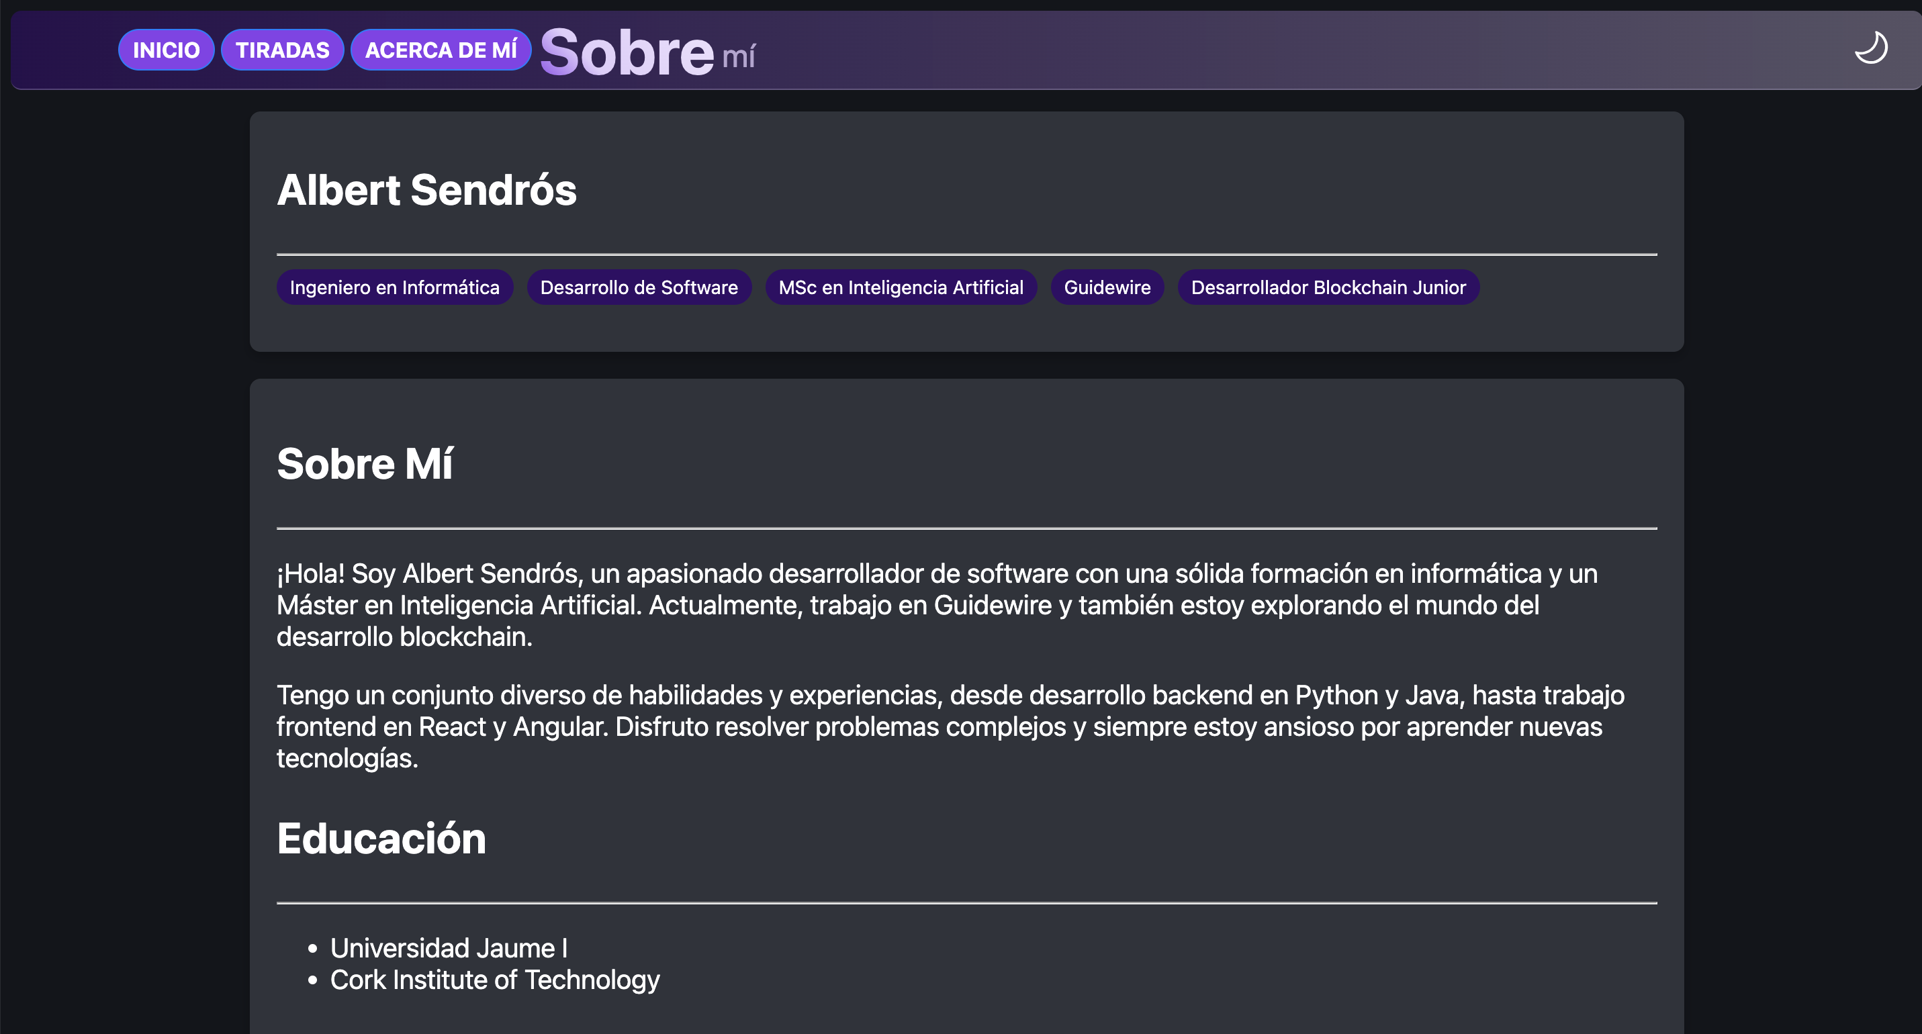The height and width of the screenshot is (1034, 1922).
Task: Open the INICIO nav button
Action: [166, 50]
